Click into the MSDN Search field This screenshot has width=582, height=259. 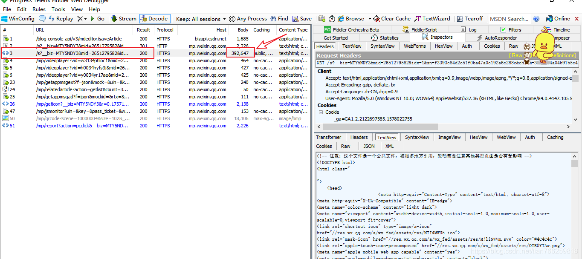click(x=509, y=19)
